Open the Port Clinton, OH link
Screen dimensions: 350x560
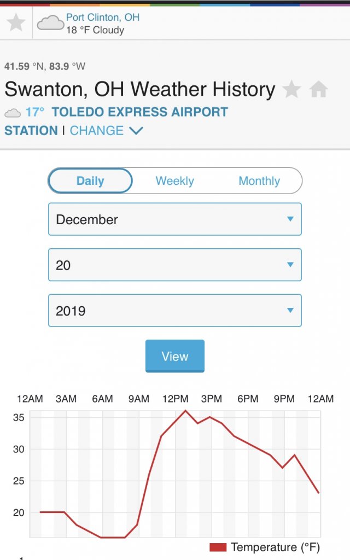point(103,17)
